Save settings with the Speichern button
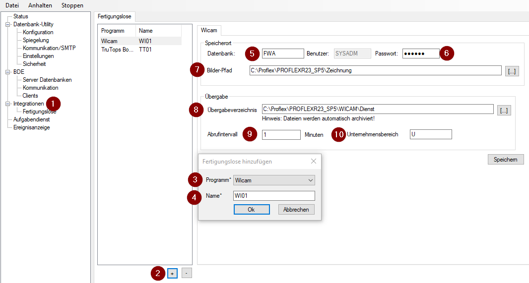 [x=505, y=159]
